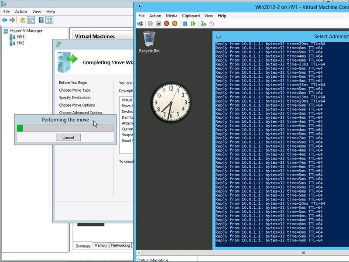
Task: Click server arrow graphic in Move Wizard
Action: coord(67,62)
